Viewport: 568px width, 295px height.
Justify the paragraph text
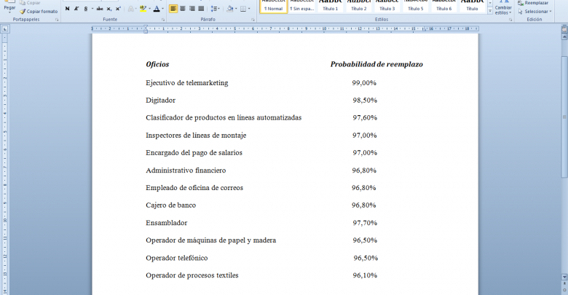[201, 9]
